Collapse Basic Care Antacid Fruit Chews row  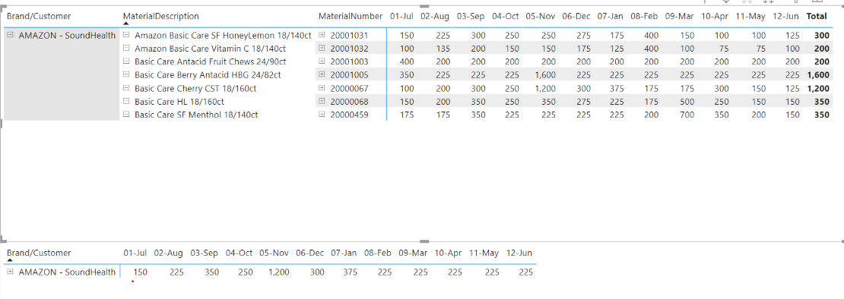[126, 61]
